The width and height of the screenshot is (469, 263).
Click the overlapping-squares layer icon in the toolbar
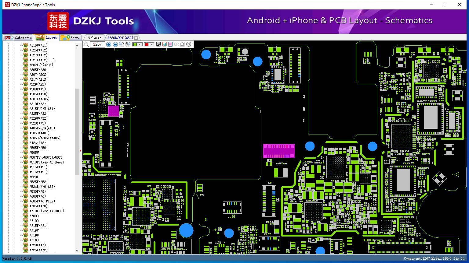pyautogui.click(x=158, y=44)
